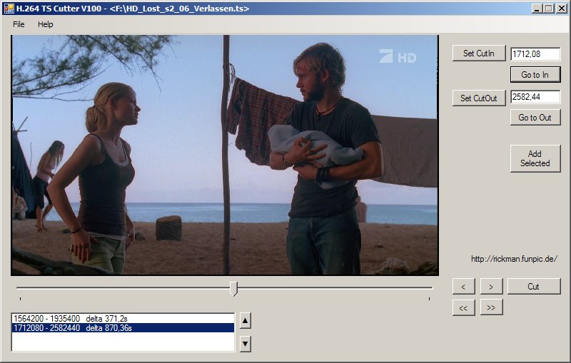Image resolution: width=571 pixels, height=363 pixels.
Task: Select list row 1564200 - 1935400 delta 371,2s
Action: (x=123, y=319)
